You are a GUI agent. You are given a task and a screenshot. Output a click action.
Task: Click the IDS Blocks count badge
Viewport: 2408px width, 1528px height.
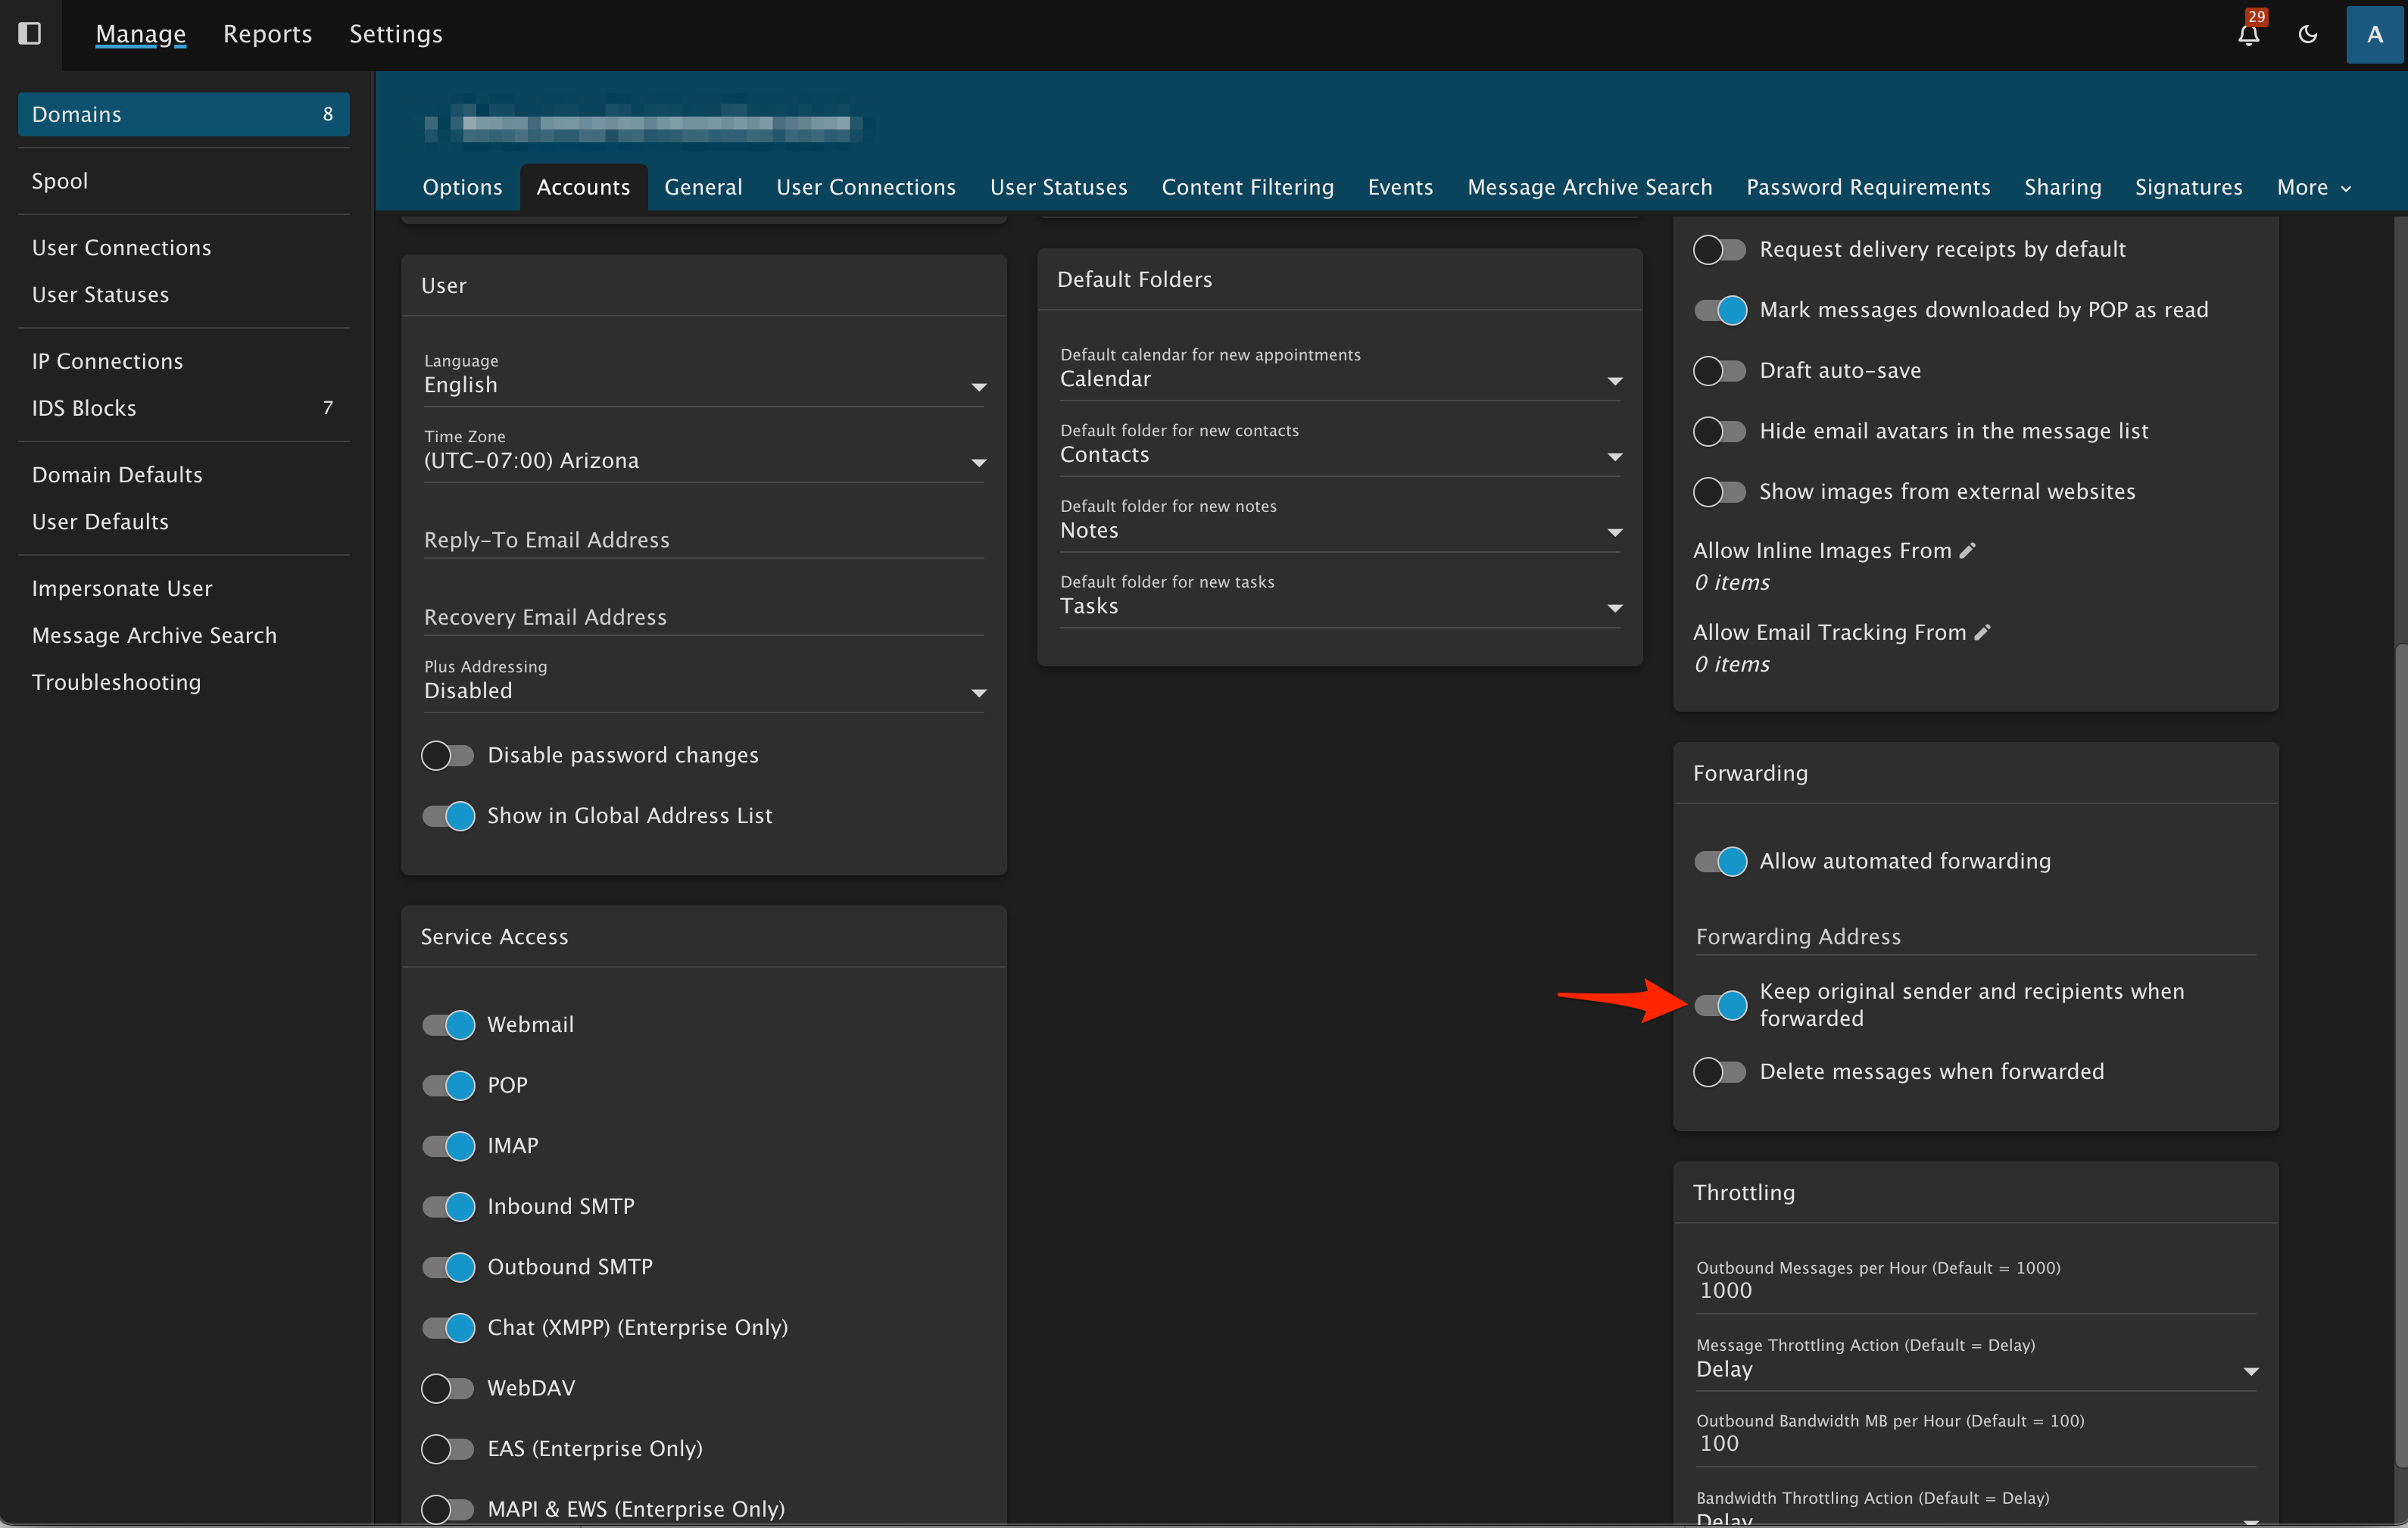(327, 407)
